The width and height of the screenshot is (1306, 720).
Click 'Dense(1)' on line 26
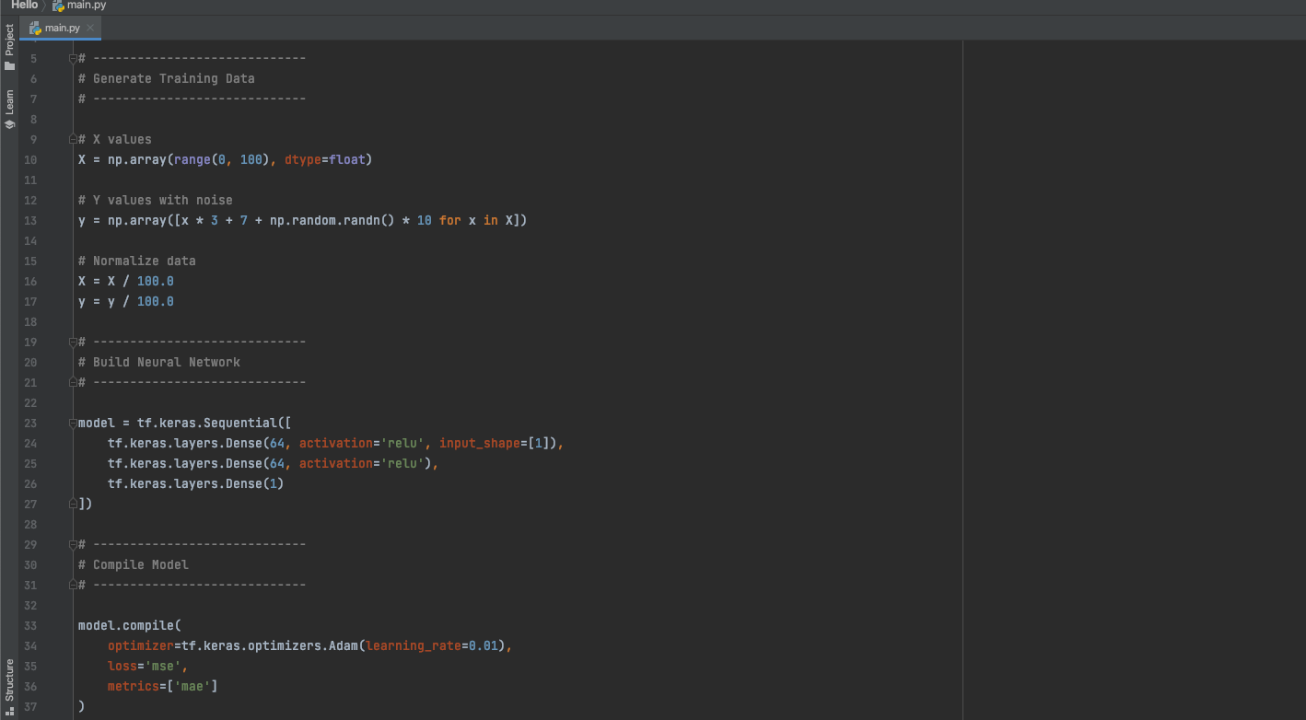255,483
